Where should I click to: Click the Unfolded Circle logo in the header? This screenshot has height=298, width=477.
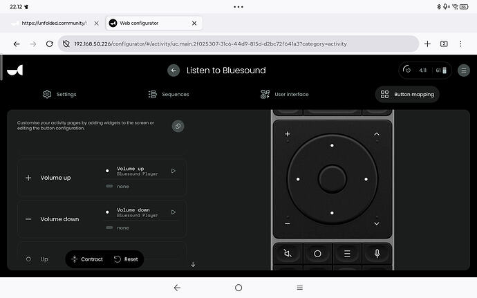pyautogui.click(x=15, y=71)
